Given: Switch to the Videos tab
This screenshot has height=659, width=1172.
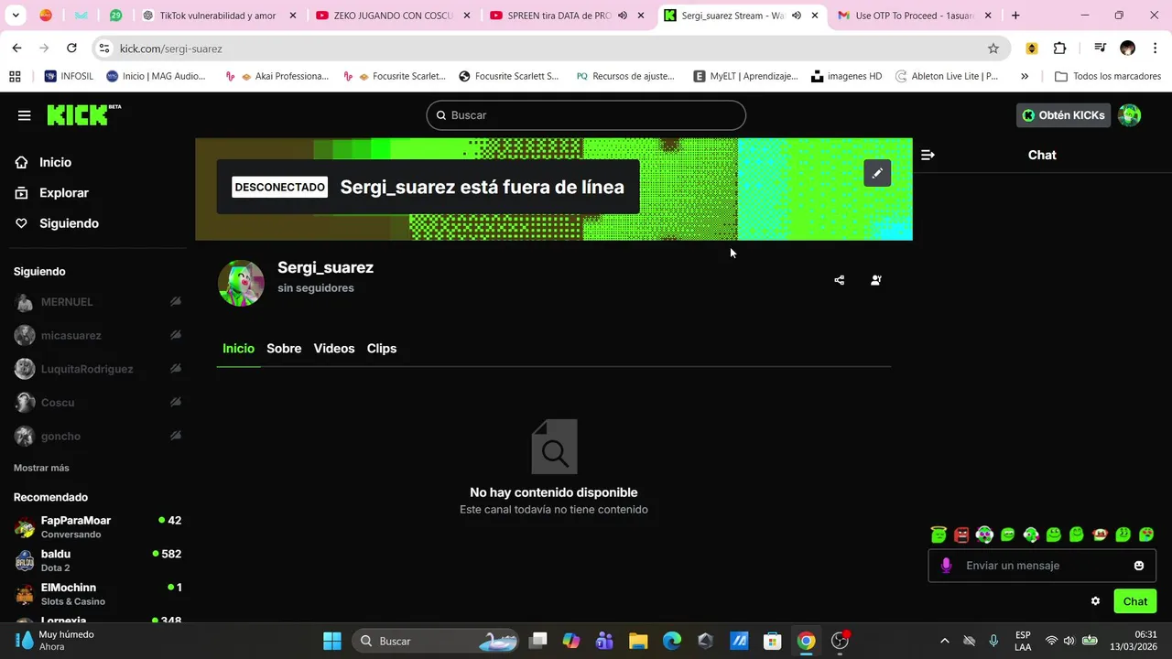Looking at the screenshot, I should 334,349.
